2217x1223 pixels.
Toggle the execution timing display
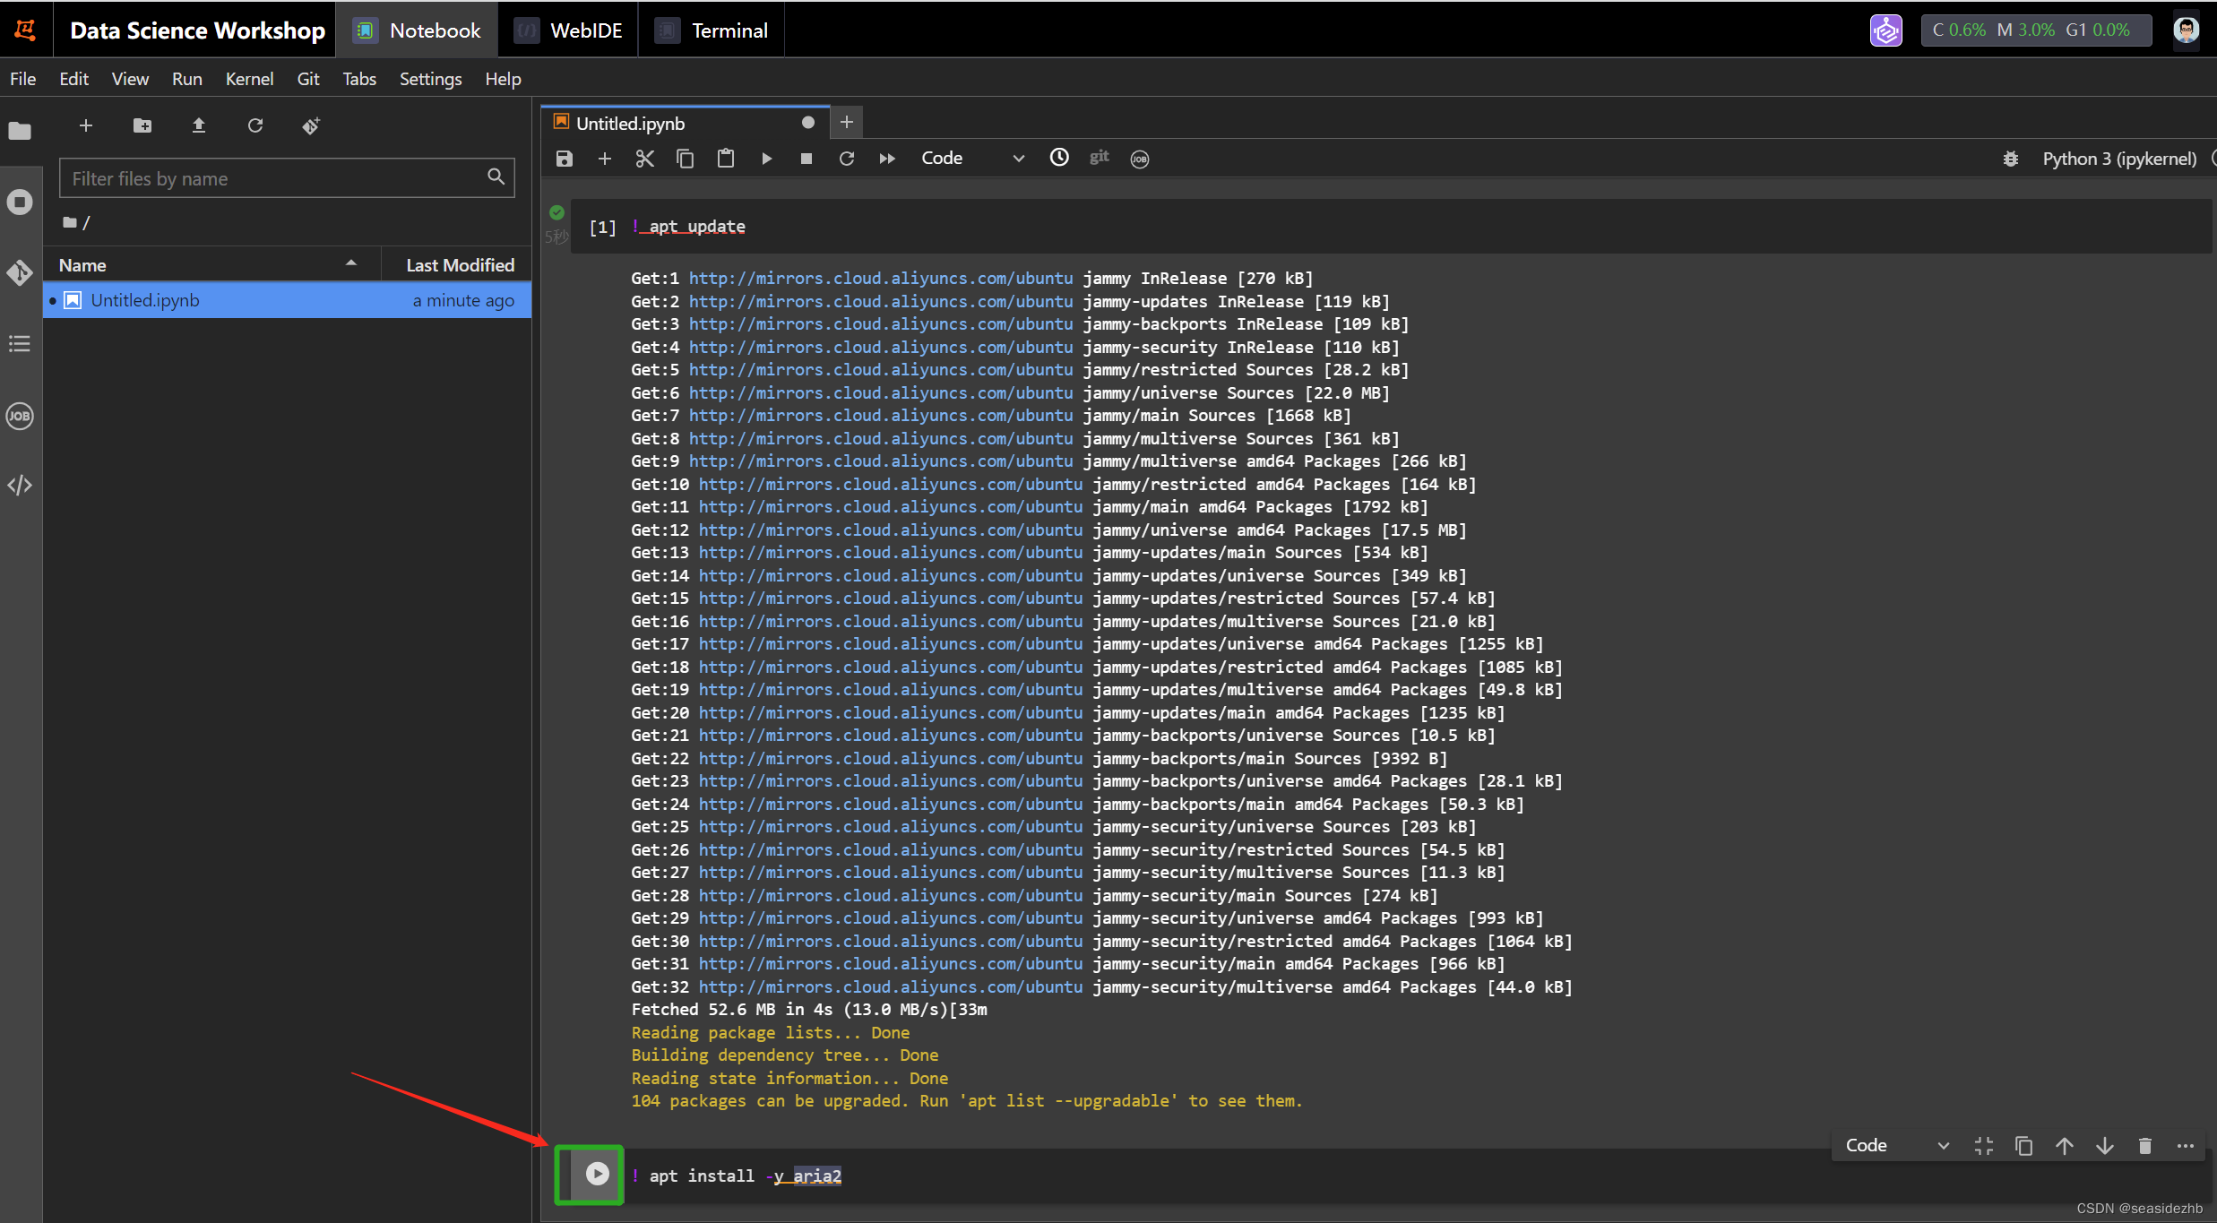(x=1059, y=157)
